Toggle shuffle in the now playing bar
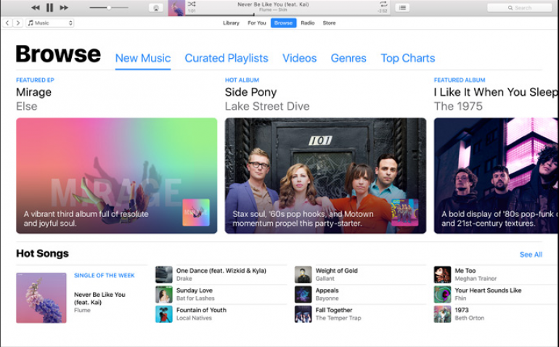559x347 pixels. tap(192, 4)
